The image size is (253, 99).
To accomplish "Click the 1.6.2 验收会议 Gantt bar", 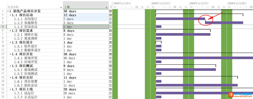I will pos(197,85).
